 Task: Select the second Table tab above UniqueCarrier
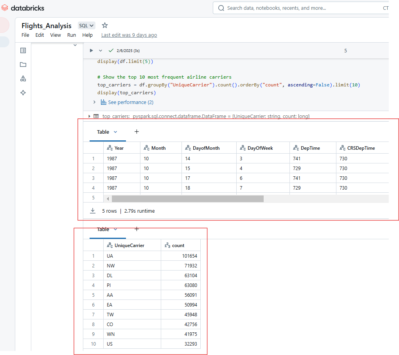coord(103,229)
